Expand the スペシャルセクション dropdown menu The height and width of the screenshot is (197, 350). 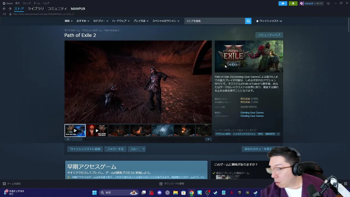(166, 21)
